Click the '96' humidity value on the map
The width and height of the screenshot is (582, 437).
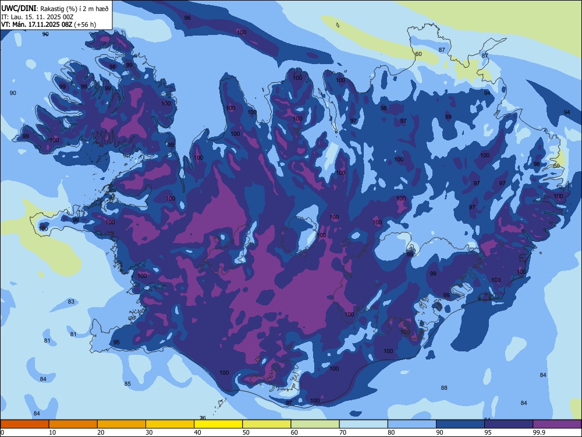coord(187,18)
